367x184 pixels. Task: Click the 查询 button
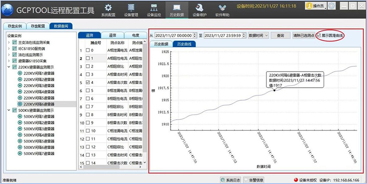(281, 35)
